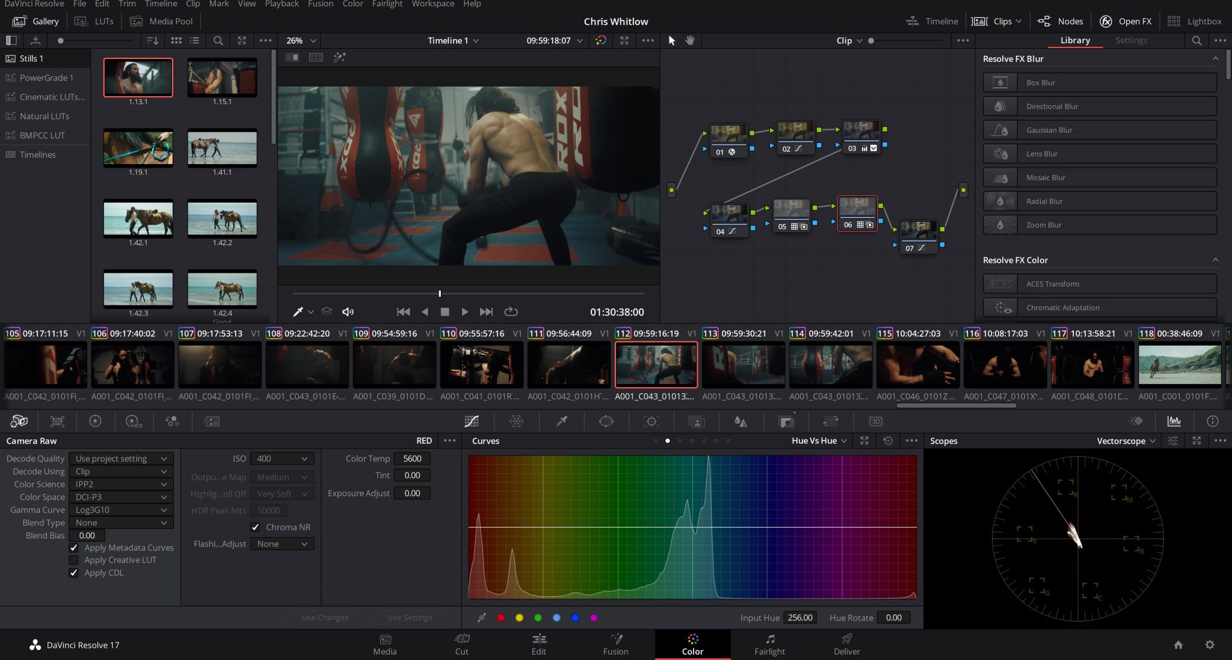Screen dimensions: 1232x660
Task: Open the Power Windows palette
Action: click(606, 421)
